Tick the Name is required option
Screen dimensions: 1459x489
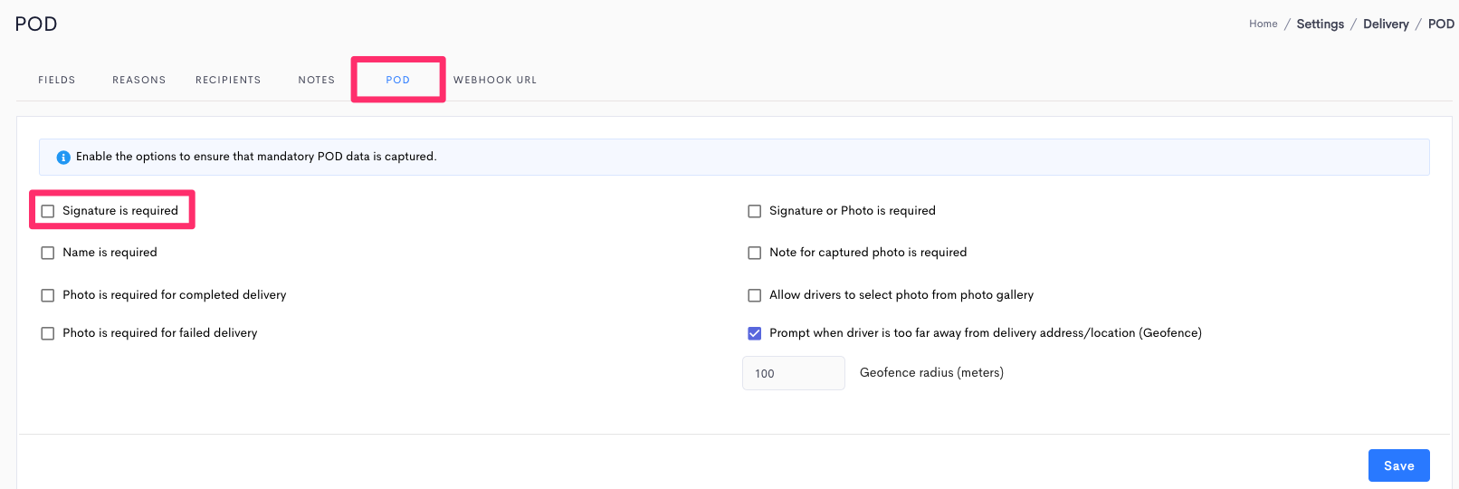point(48,253)
